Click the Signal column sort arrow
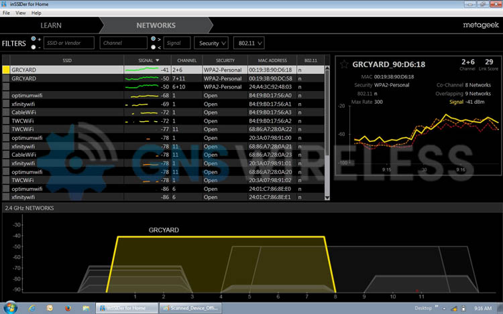Viewport: 503px width, 314px height. [158, 60]
